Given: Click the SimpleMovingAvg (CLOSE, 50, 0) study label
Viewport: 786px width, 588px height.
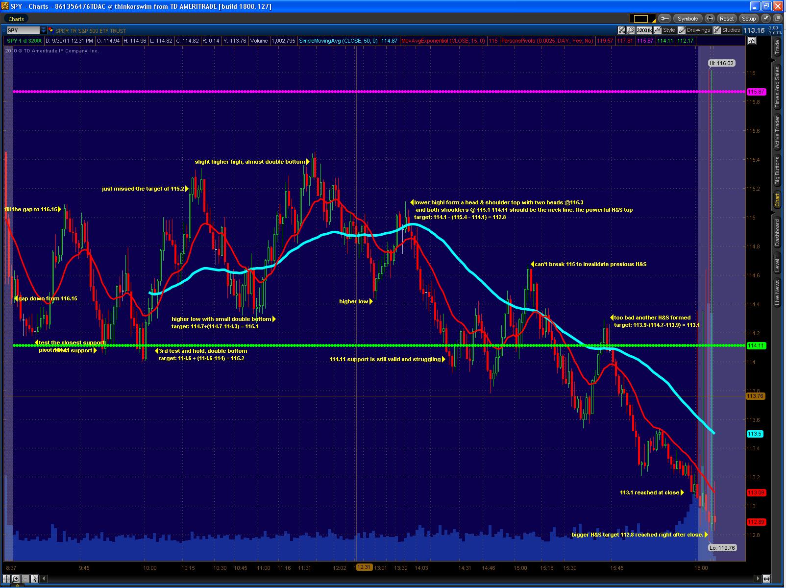Looking at the screenshot, I should tap(338, 41).
